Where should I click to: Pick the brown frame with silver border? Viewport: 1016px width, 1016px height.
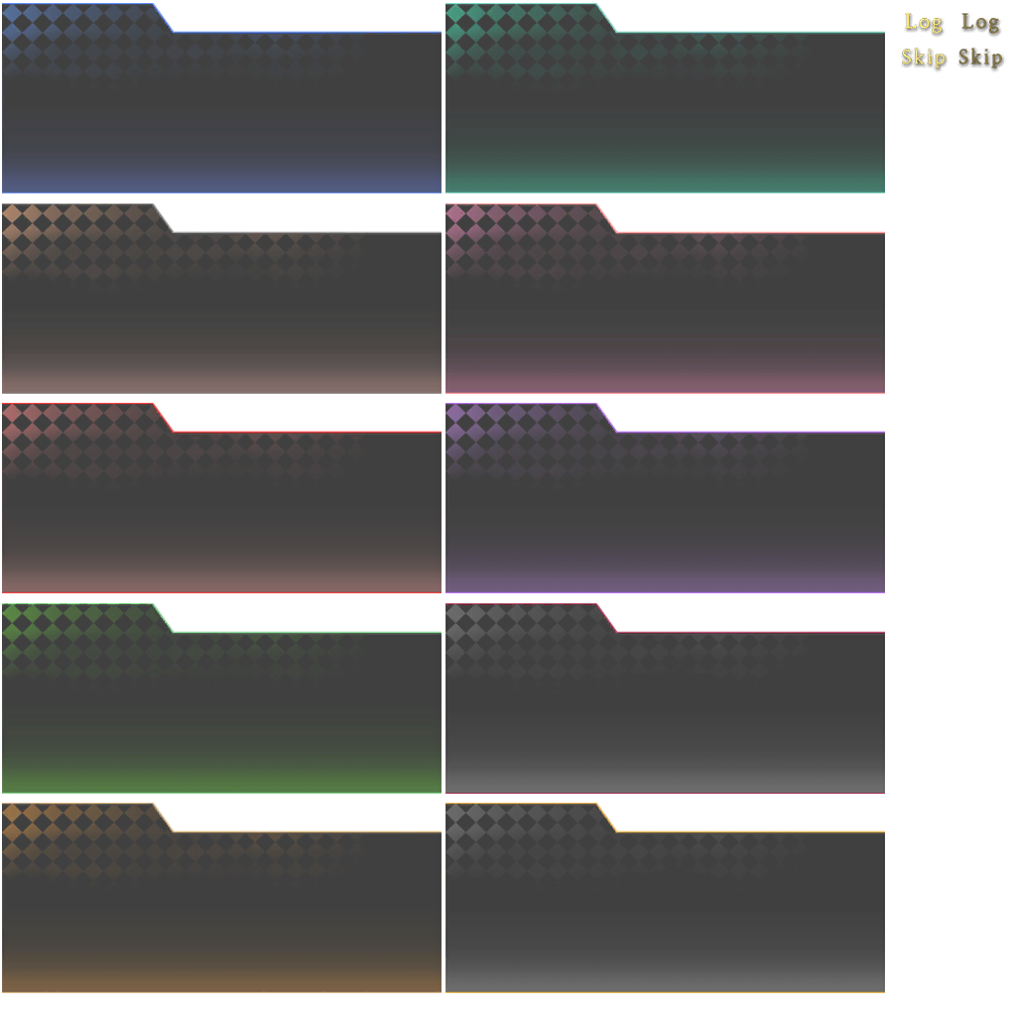(221, 310)
